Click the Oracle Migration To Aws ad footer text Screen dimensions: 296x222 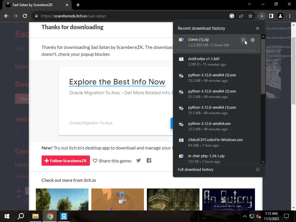(90, 123)
